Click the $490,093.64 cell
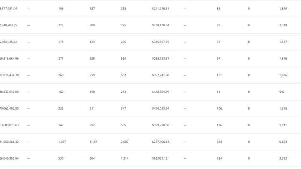Image resolution: width=301 pixels, height=169 pixels. tap(161, 109)
